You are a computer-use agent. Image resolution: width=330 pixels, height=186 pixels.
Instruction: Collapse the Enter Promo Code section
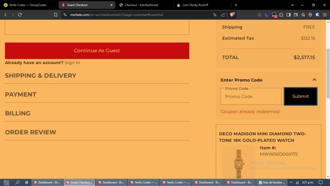(x=315, y=80)
